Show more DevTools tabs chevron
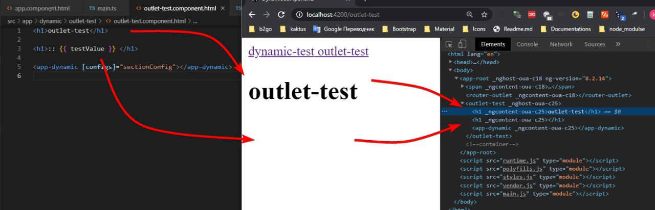 click(x=618, y=44)
